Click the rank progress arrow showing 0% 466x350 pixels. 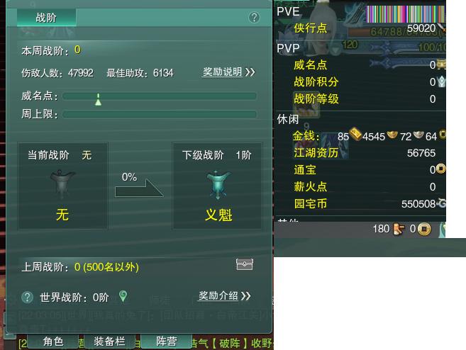coord(139,188)
